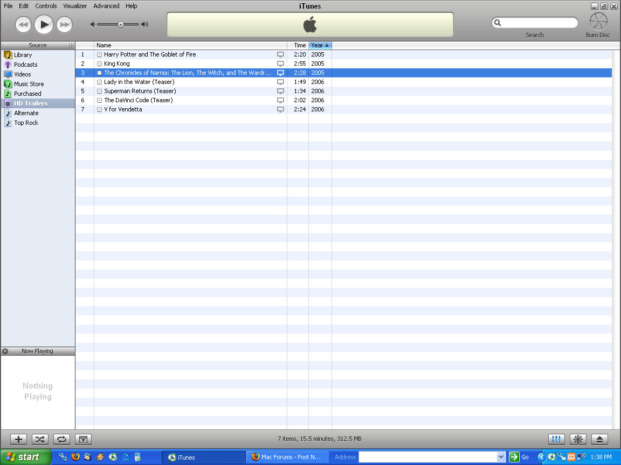This screenshot has width=621, height=465.
Task: Select the King Kong row
Action: pyautogui.click(x=343, y=64)
